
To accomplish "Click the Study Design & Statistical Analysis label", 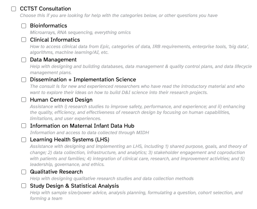I will pos(75,186).
